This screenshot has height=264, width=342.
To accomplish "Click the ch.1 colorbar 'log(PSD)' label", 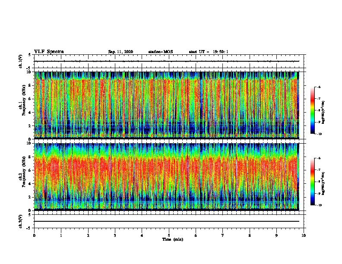I will click(x=323, y=113).
